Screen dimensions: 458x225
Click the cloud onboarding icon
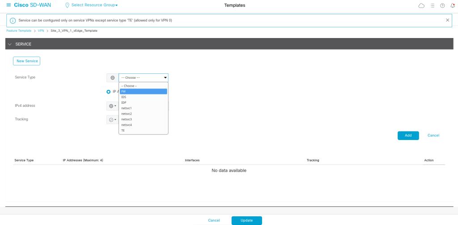point(421,5)
